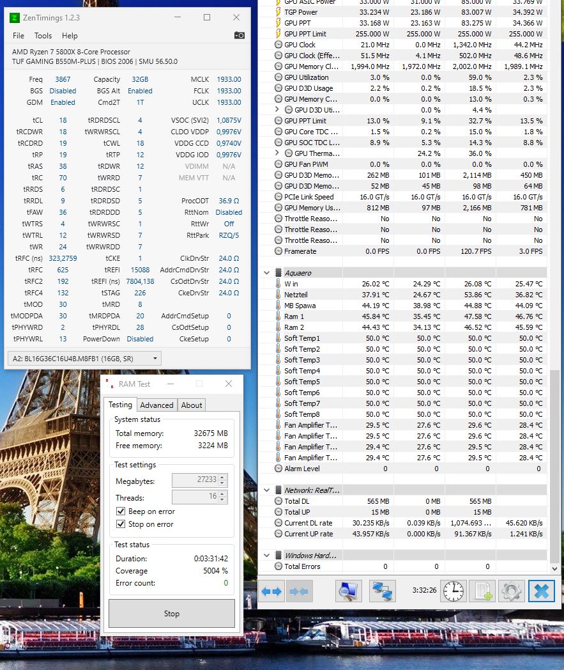Click the thermometer icon beside Netzteil
Viewport: 564px width, 670px height.
tap(278, 295)
